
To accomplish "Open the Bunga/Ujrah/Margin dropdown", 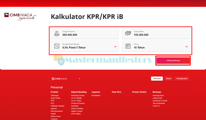I will (x=85, y=46).
